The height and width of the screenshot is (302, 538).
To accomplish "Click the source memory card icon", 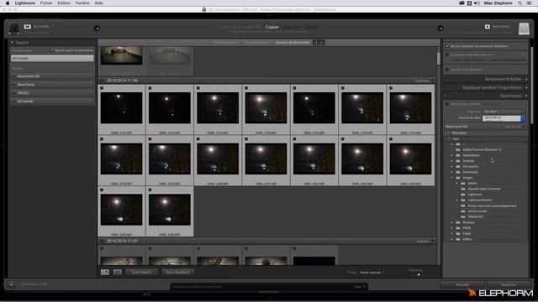I will (13, 29).
